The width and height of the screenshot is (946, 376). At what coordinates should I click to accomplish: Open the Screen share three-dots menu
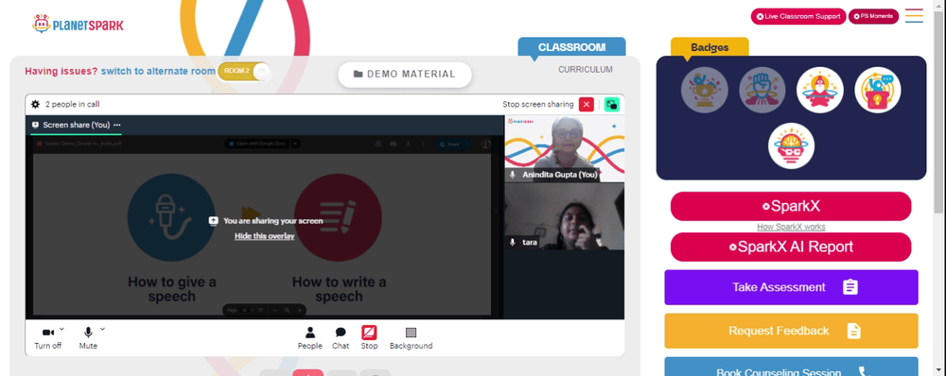pos(117,125)
